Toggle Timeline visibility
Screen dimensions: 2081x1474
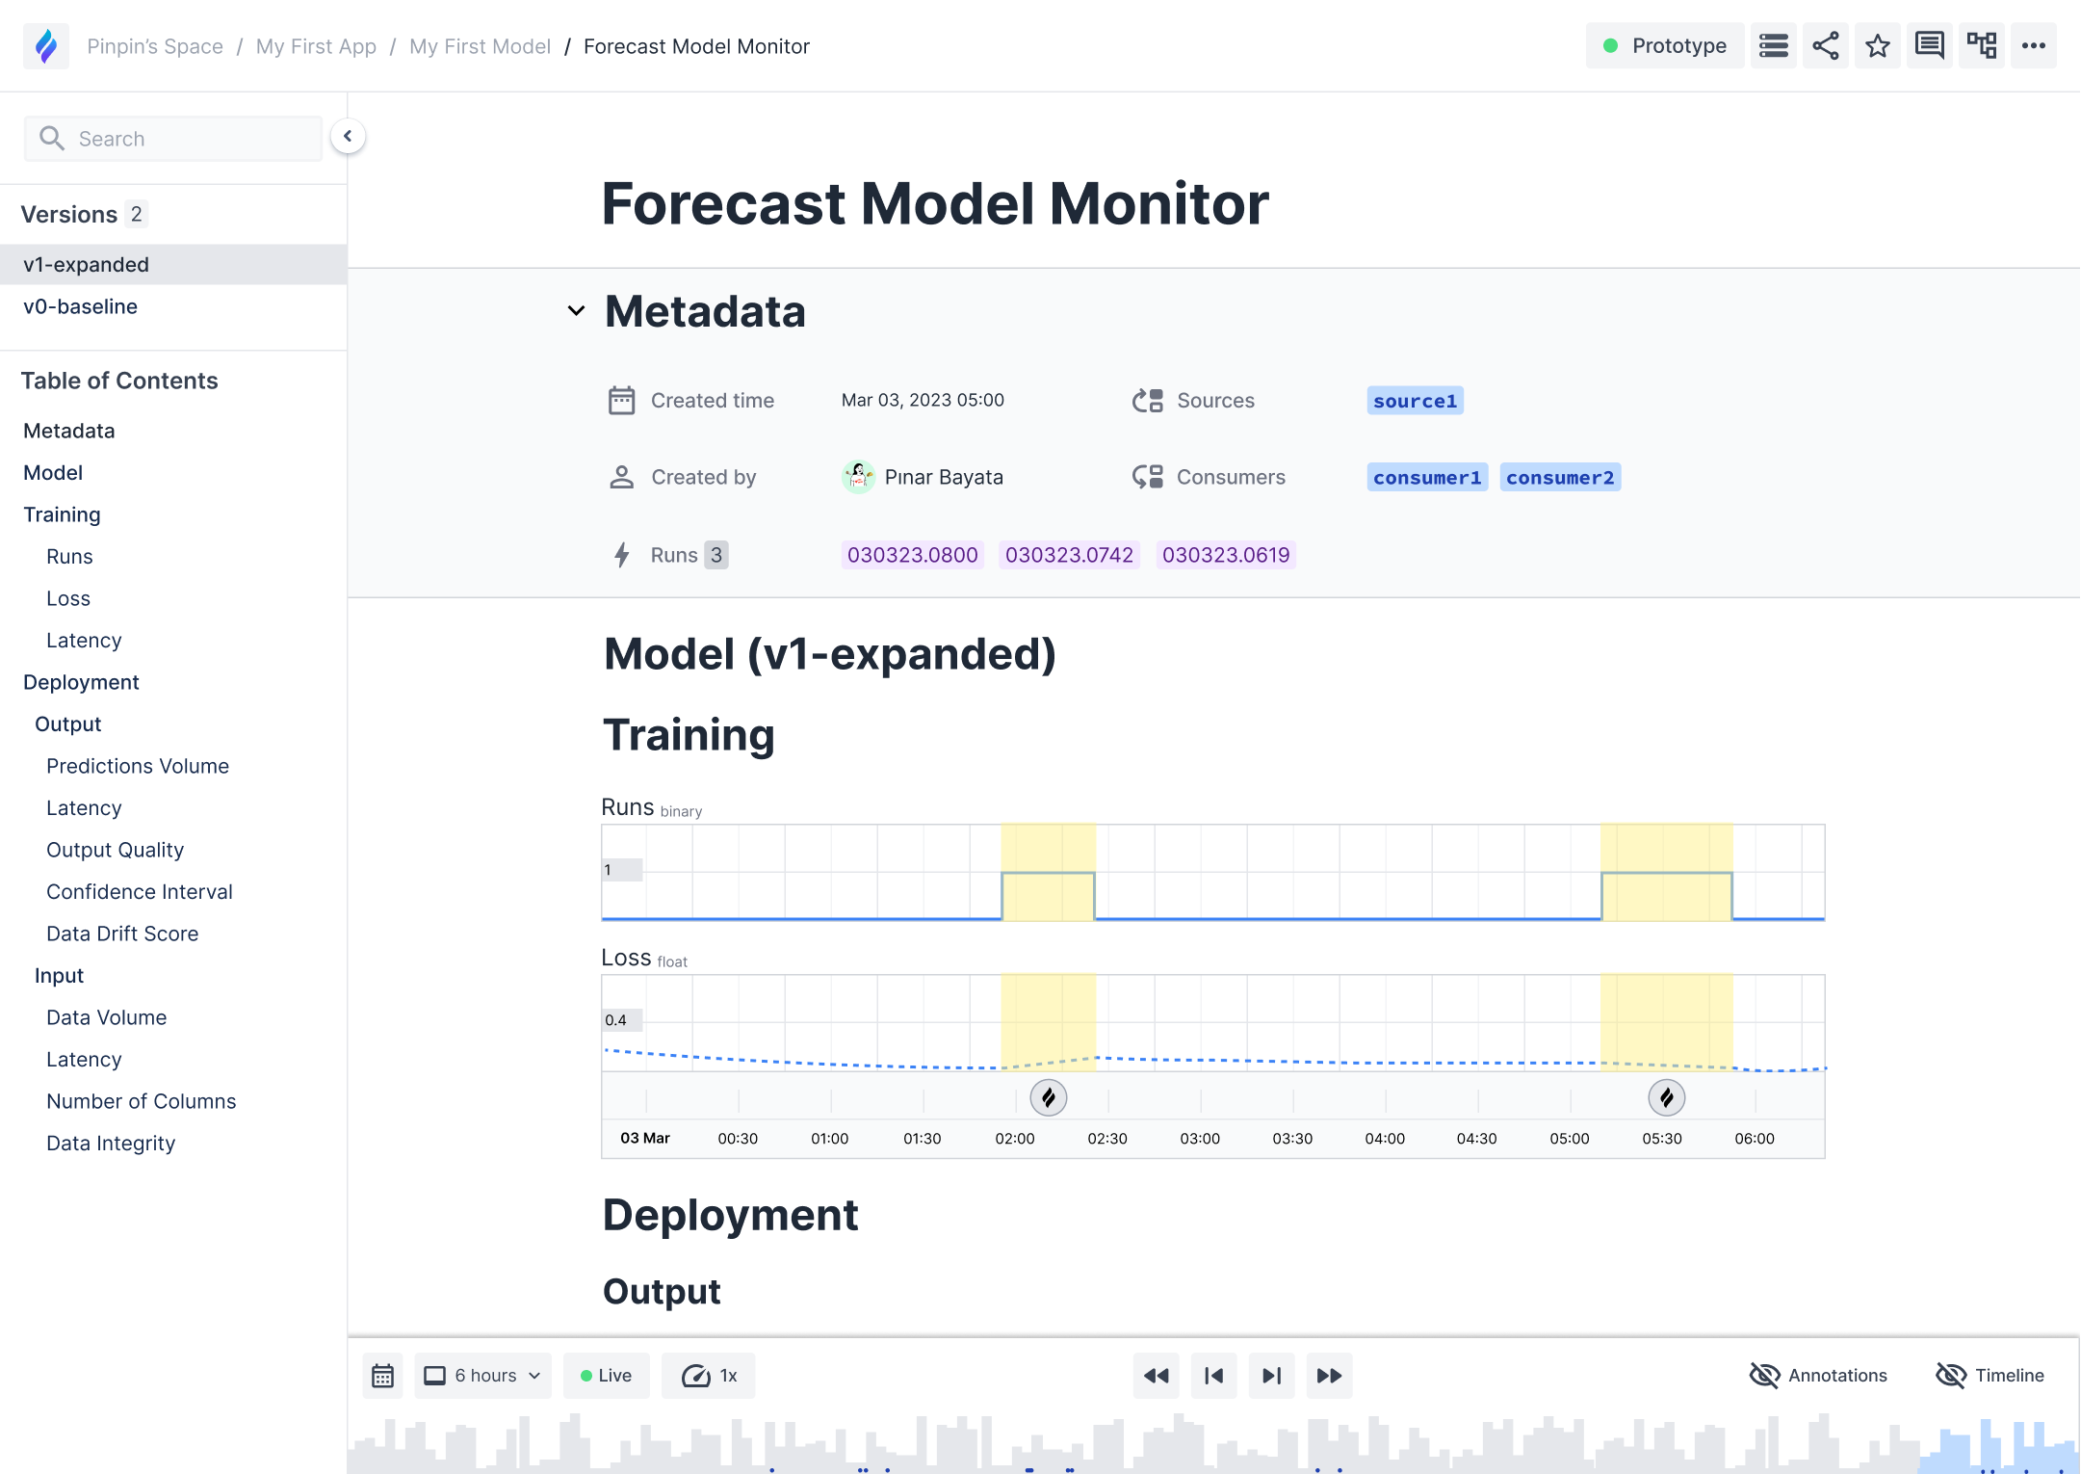(x=1990, y=1376)
